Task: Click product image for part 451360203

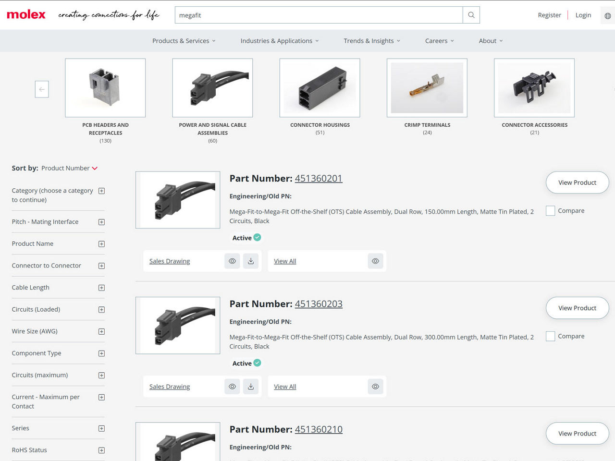Action: click(178, 325)
